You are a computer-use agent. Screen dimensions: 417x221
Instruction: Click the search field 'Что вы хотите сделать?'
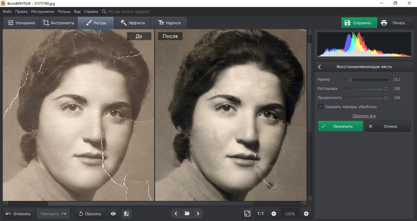[x=129, y=12]
